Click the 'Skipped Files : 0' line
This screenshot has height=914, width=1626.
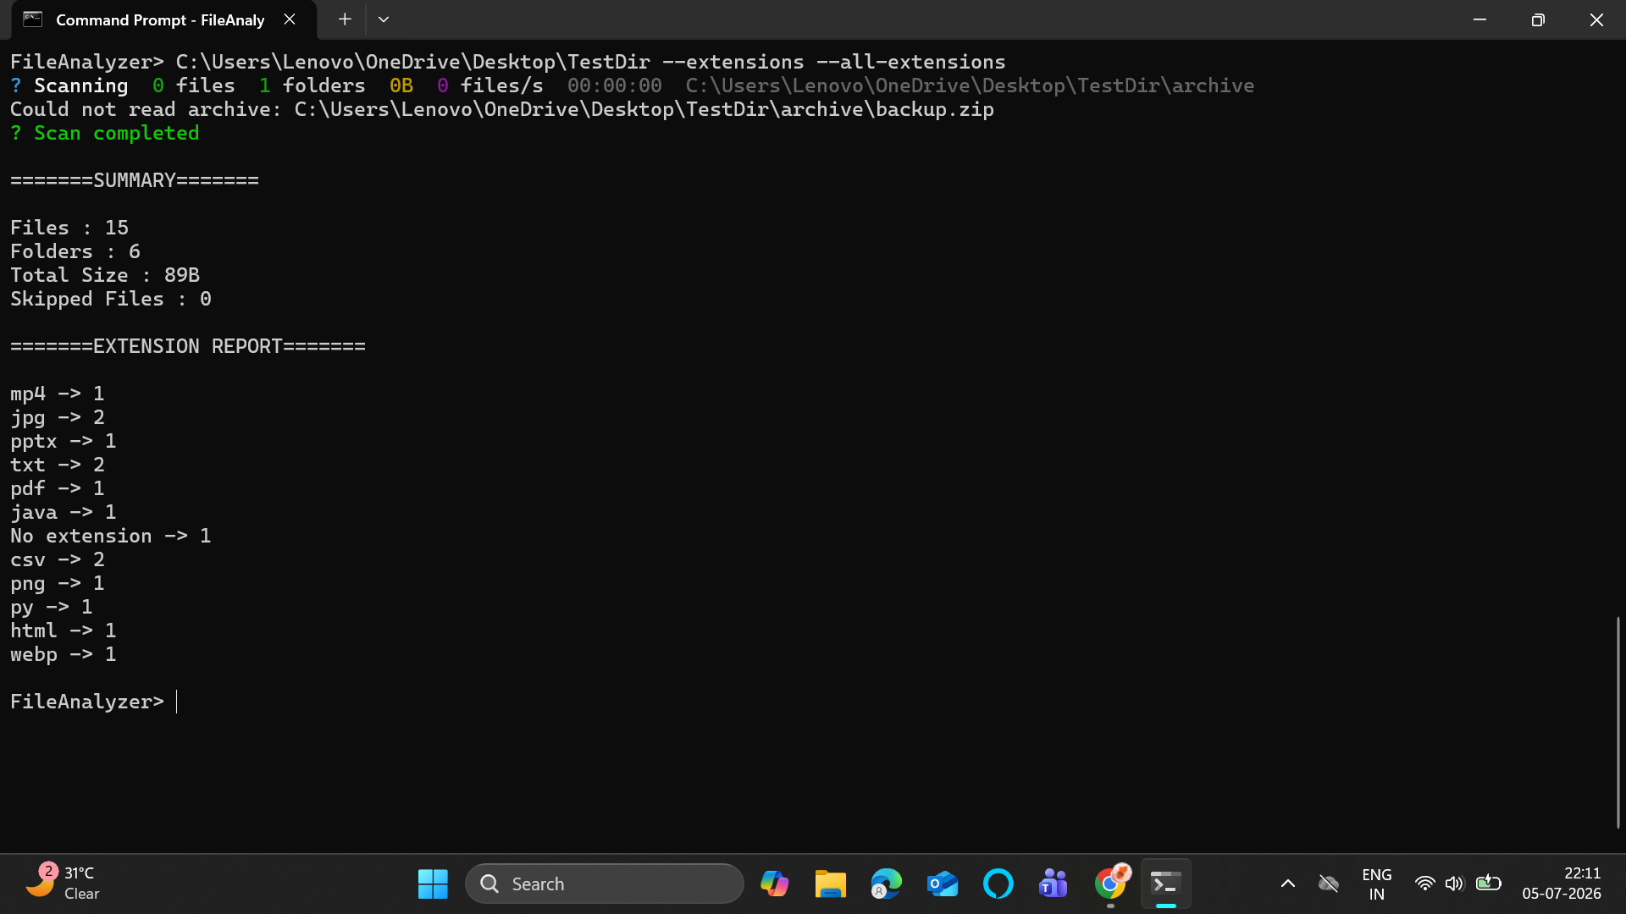(111, 299)
